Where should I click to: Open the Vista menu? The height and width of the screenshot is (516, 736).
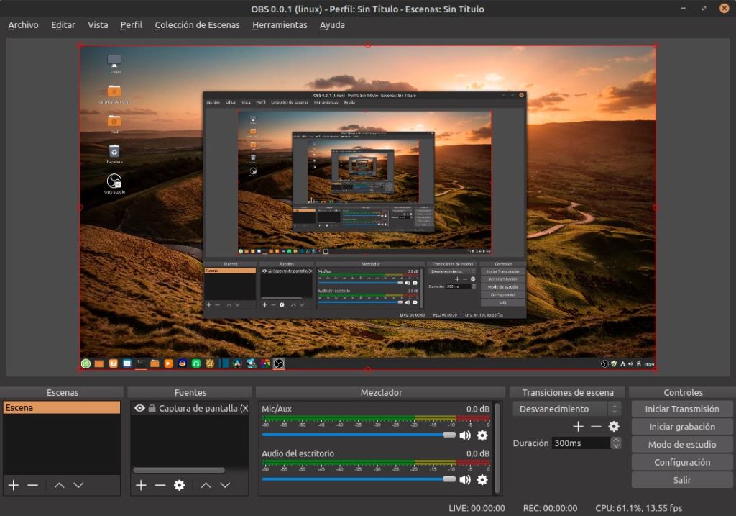[x=98, y=25]
